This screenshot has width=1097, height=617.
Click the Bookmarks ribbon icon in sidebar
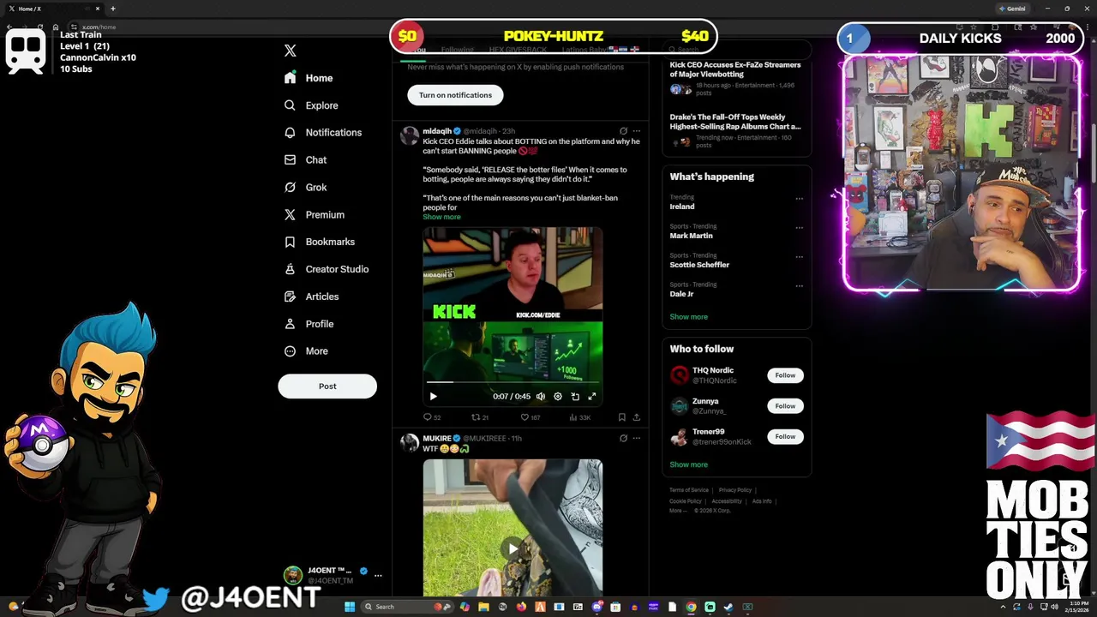click(290, 242)
